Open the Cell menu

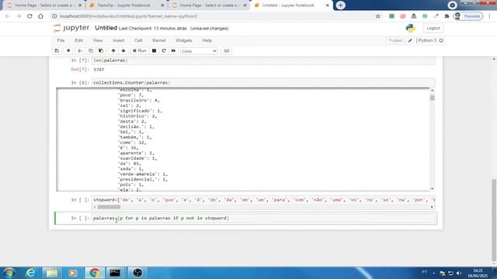(x=138, y=40)
